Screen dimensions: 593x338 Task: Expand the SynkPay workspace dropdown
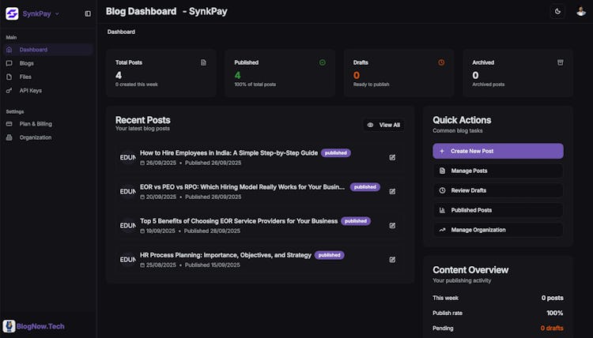(x=57, y=13)
